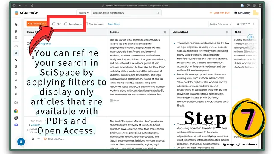This screenshot has width=274, height=154.
Task: Enable the PDF filter checkbox
Action: click(x=54, y=24)
